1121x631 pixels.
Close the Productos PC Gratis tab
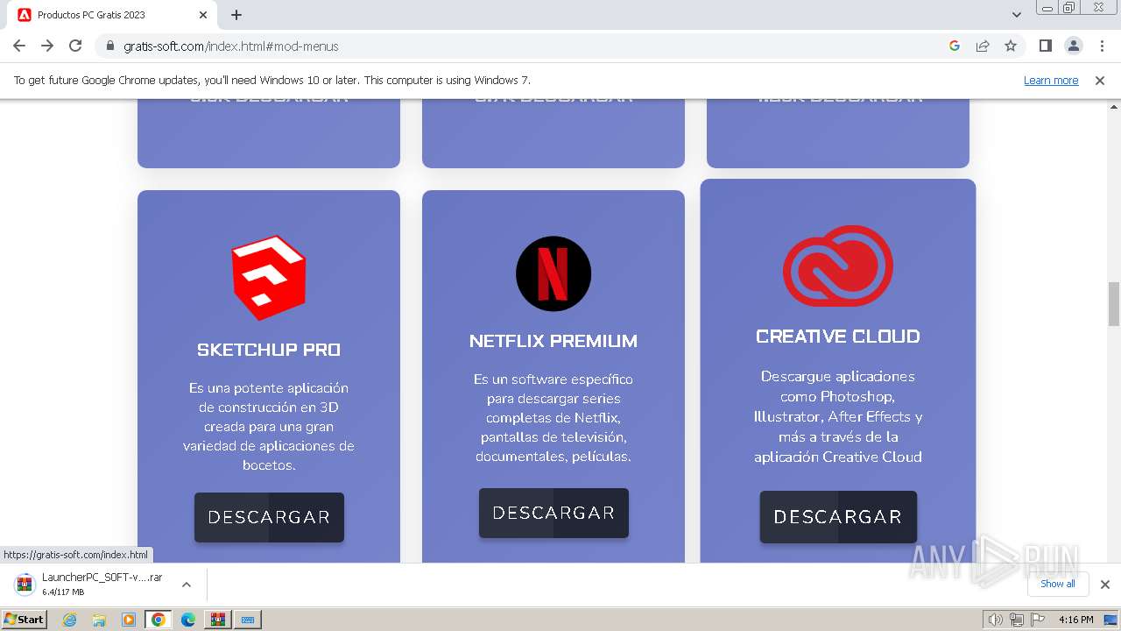click(x=203, y=15)
